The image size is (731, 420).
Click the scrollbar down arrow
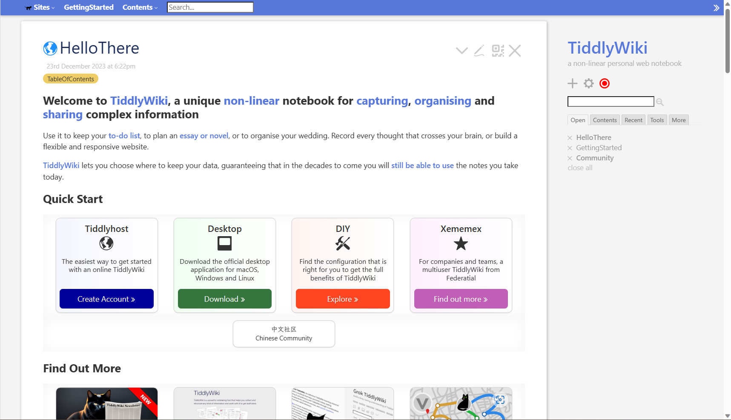pos(728,416)
